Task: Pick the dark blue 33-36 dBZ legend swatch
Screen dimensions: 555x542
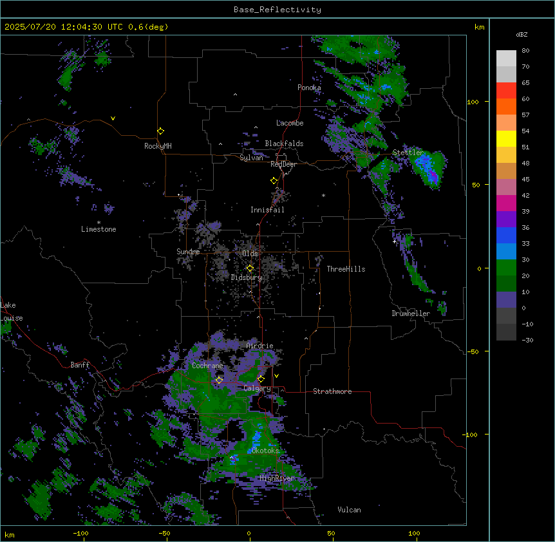Action: (506, 236)
